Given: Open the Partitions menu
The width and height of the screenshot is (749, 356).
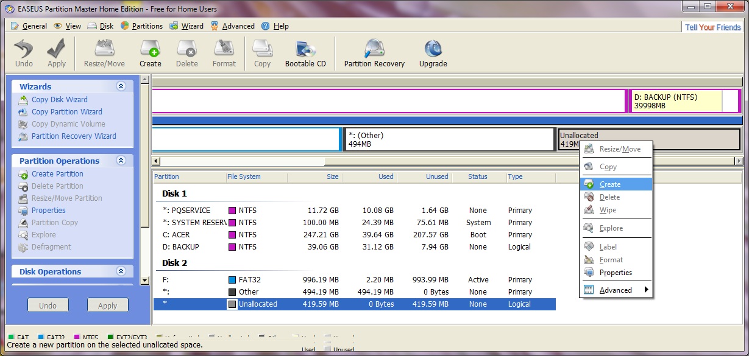Looking at the screenshot, I should (x=141, y=26).
